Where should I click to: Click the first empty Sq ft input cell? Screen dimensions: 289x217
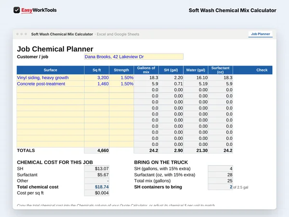(x=97, y=90)
